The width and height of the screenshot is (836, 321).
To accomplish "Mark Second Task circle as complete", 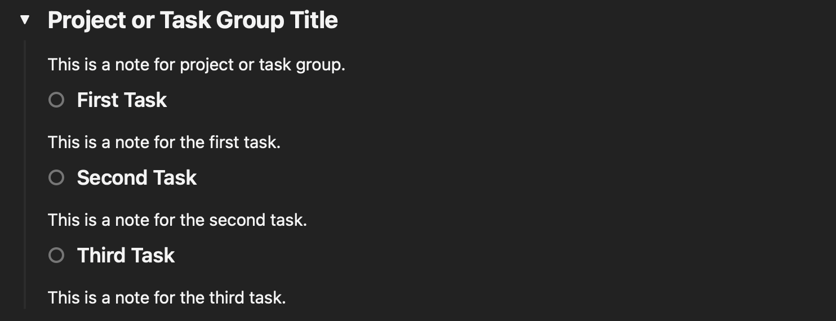I will pyautogui.click(x=56, y=178).
